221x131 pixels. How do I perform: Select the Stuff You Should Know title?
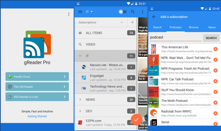[178, 90]
